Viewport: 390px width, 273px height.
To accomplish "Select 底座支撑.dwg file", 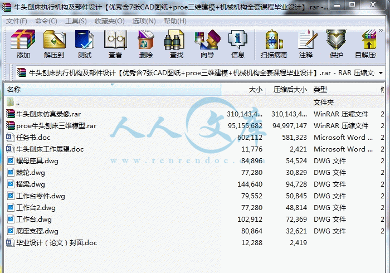I will [x=194, y=231].
